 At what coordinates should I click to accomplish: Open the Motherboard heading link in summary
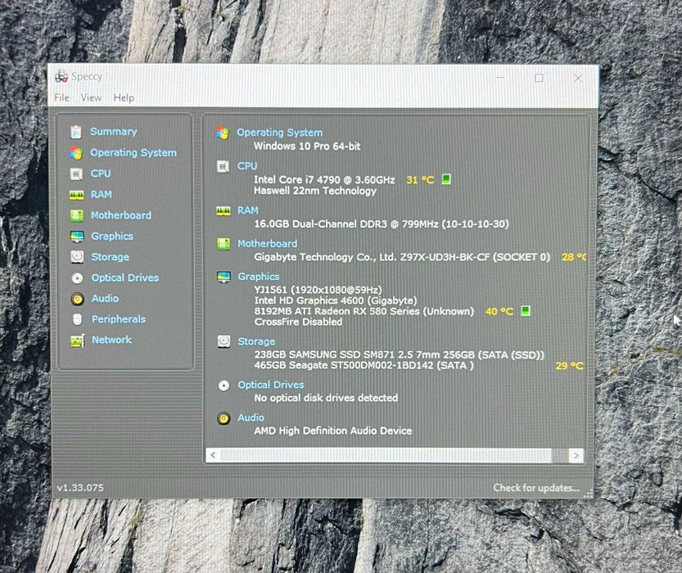pos(268,243)
